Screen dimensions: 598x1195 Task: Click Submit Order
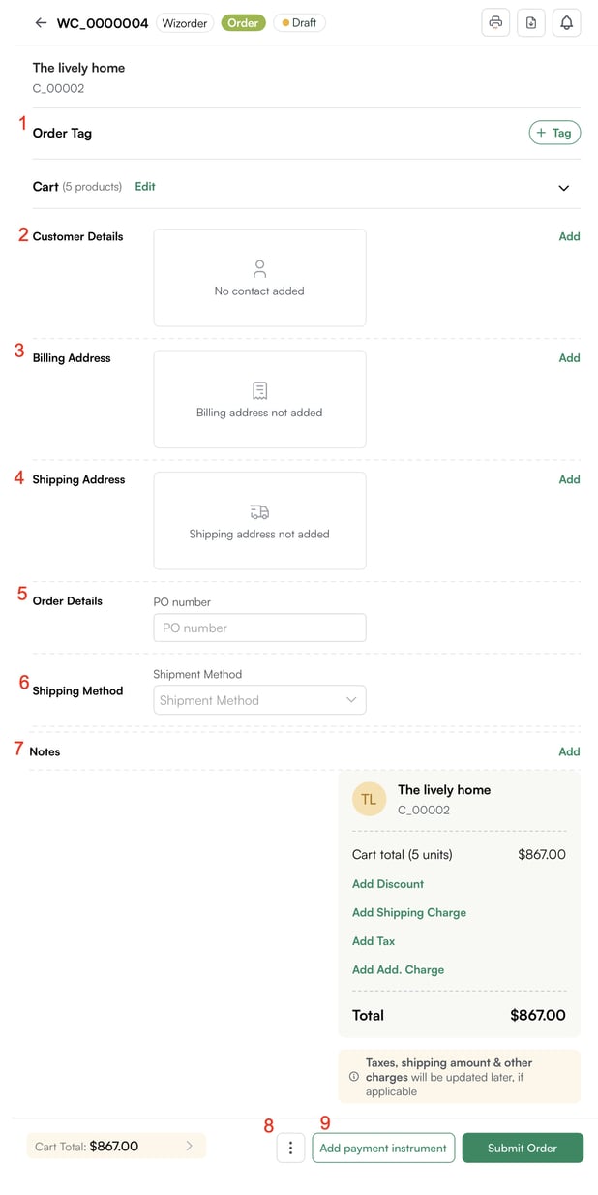point(523,1148)
